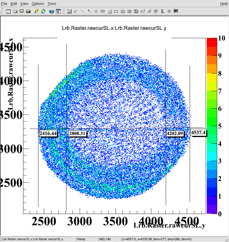Viewport: 229px width, 242px height.
Task: Click the X-axis title Lrb.Raster.rawcurSL.y
Action: [169, 226]
